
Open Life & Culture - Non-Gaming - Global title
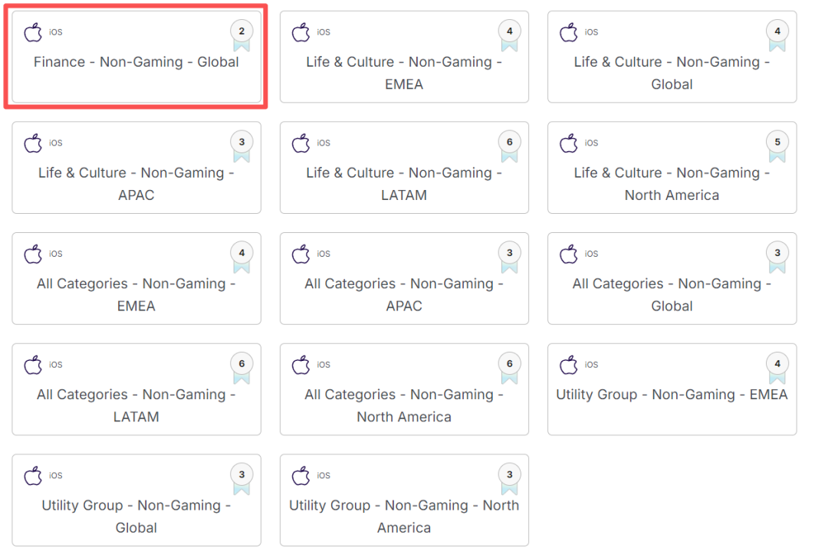pos(672,73)
